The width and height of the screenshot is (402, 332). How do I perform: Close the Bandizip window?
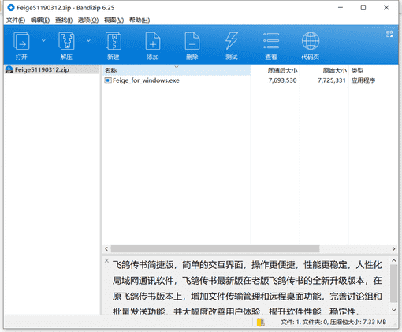386,8
